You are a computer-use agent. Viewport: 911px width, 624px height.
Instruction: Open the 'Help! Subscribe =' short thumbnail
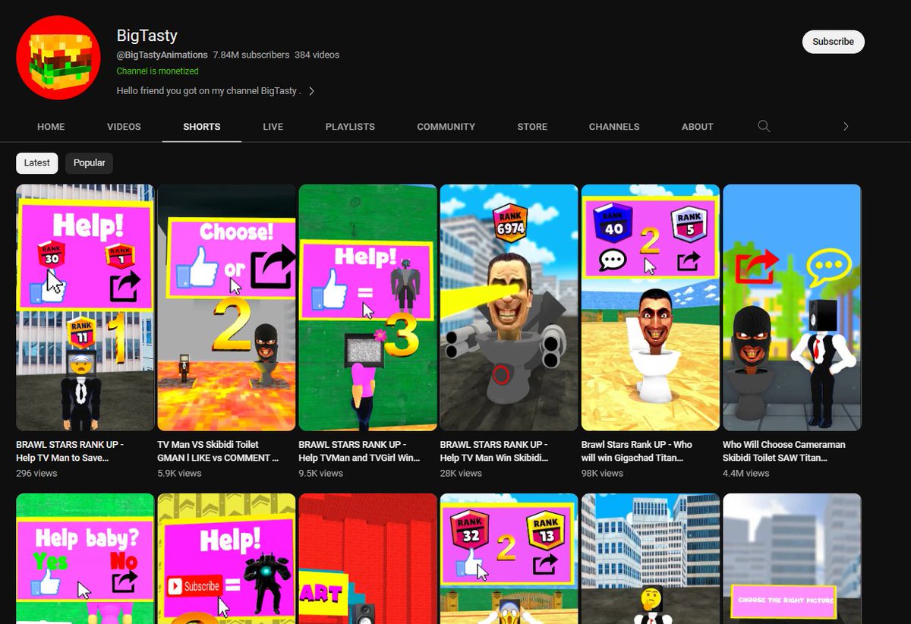point(226,559)
